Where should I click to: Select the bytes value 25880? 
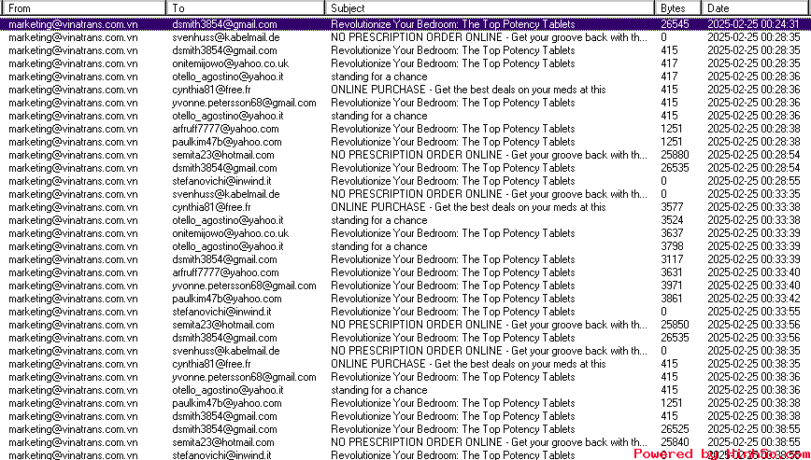[x=675, y=155]
